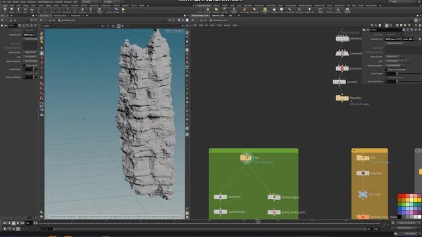Image resolution: width=422 pixels, height=237 pixels.
Task: Select the attribwrangle node icon
Action: tap(274, 197)
